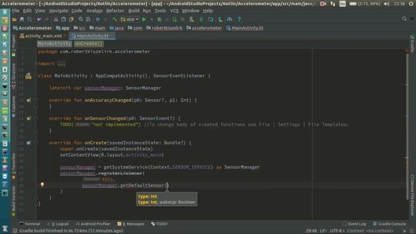Click the intention light bulb icon

click(42, 185)
